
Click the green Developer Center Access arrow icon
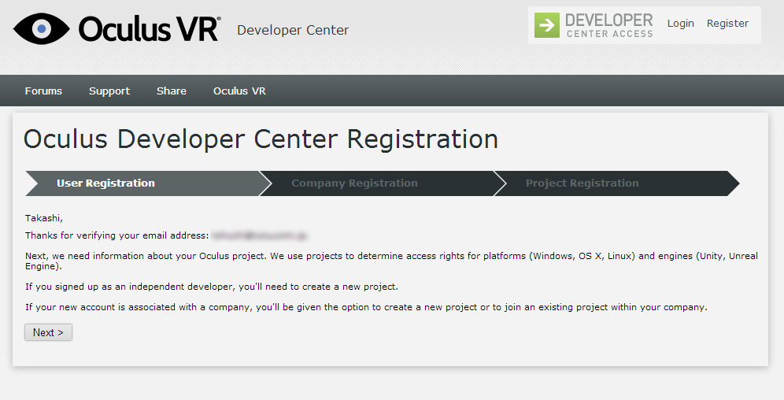point(546,25)
